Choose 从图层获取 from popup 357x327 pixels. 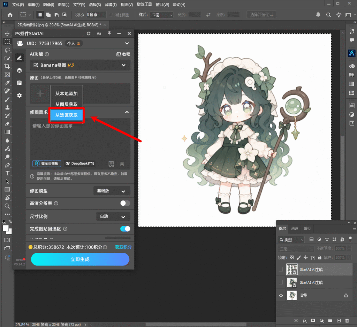67,104
